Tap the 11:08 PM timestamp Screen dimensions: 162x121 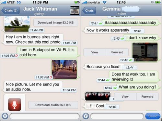pyautogui.click(x=69, y=90)
